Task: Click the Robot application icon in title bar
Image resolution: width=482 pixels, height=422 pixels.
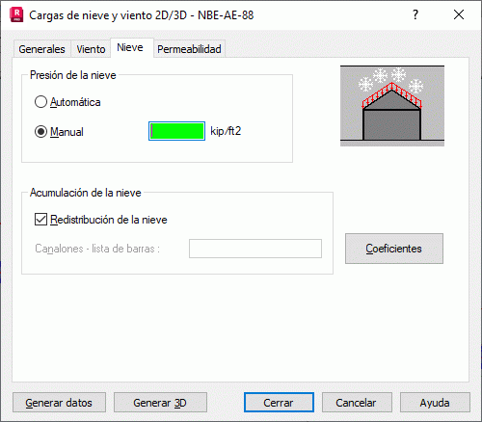Action: [x=16, y=14]
